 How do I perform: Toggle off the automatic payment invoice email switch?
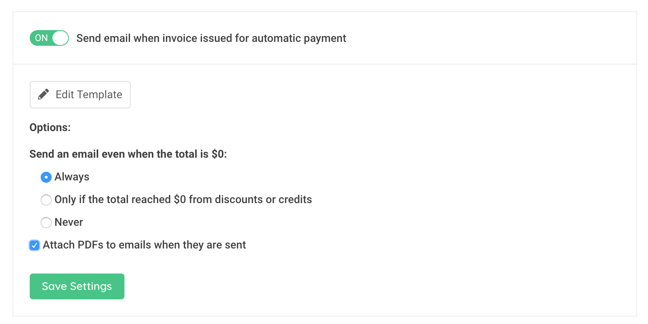point(49,38)
